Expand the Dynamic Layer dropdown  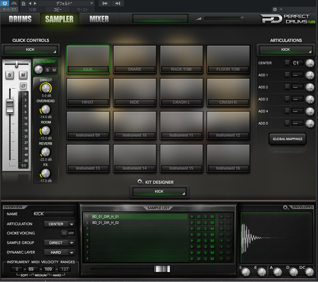[x=59, y=252]
